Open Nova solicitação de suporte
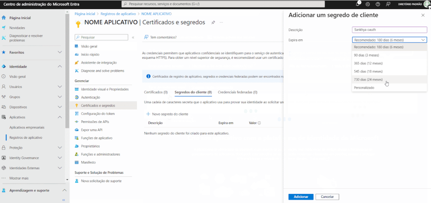This screenshot has height=203, width=431. tap(101, 181)
